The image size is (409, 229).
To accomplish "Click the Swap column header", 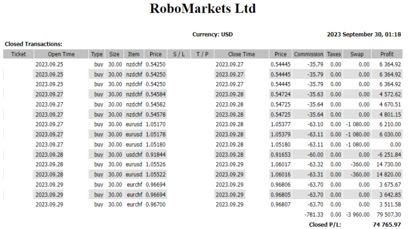I will 357,54.
